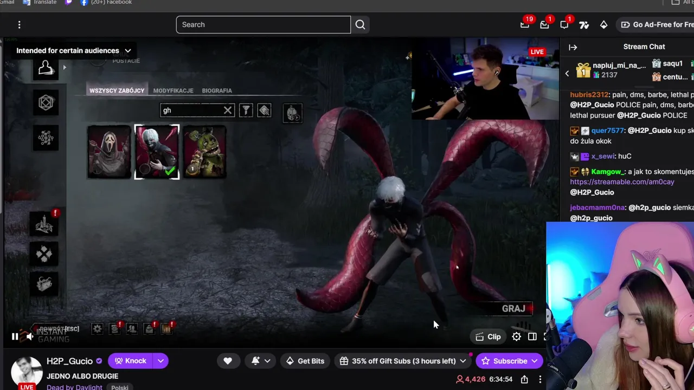Select the white-haired Ghoul killer portrait
Image resolution: width=694 pixels, height=390 pixels.
click(157, 152)
